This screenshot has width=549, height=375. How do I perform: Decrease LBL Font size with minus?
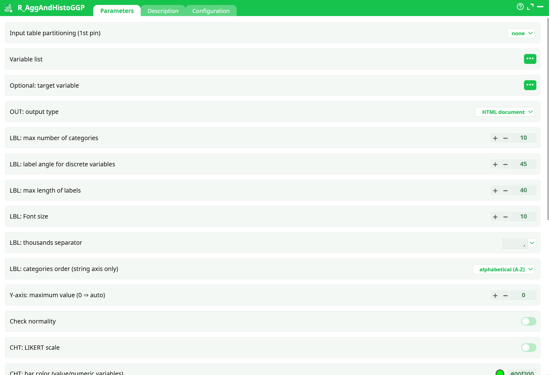pos(505,217)
